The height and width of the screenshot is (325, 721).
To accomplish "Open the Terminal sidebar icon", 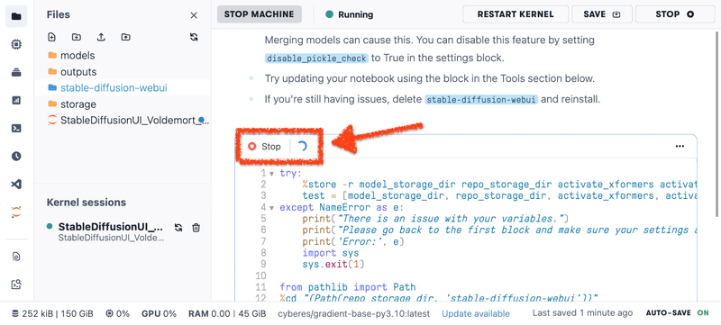I will [x=16, y=129].
